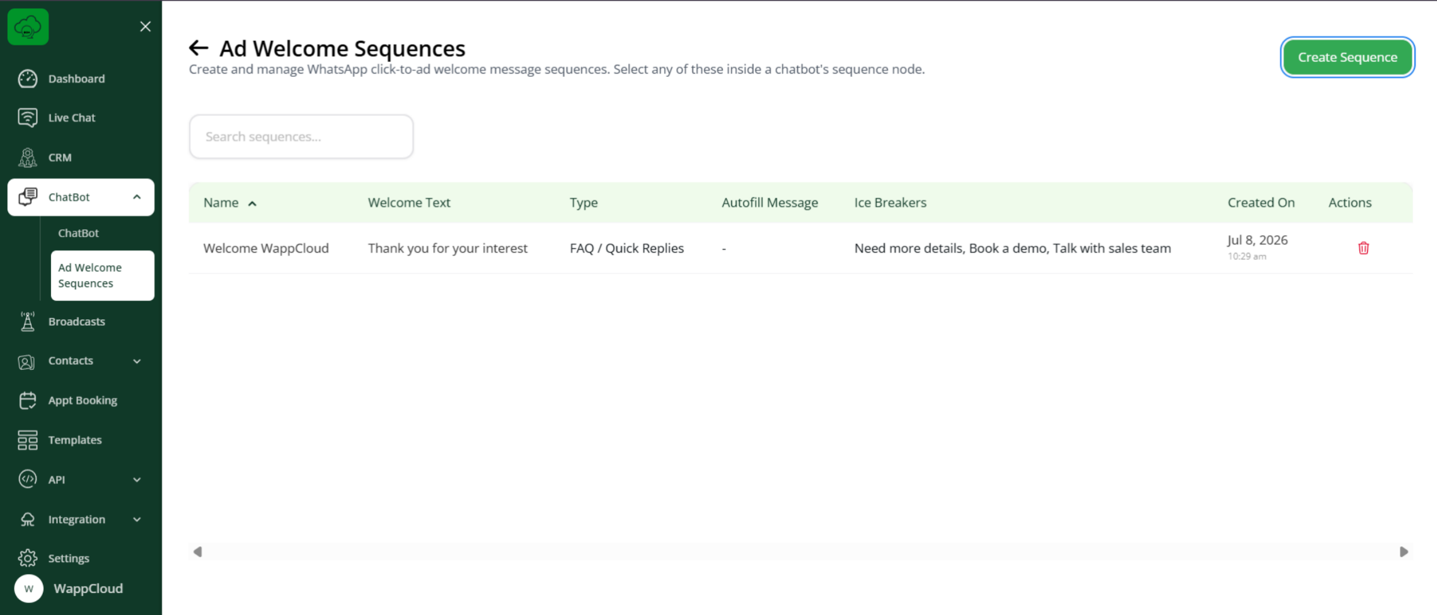The height and width of the screenshot is (615, 1437).
Task: Click the Name column header
Action: (221, 203)
